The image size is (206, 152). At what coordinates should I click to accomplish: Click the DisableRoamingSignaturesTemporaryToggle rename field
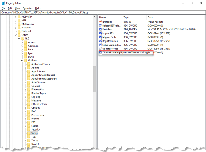(x=127, y=53)
